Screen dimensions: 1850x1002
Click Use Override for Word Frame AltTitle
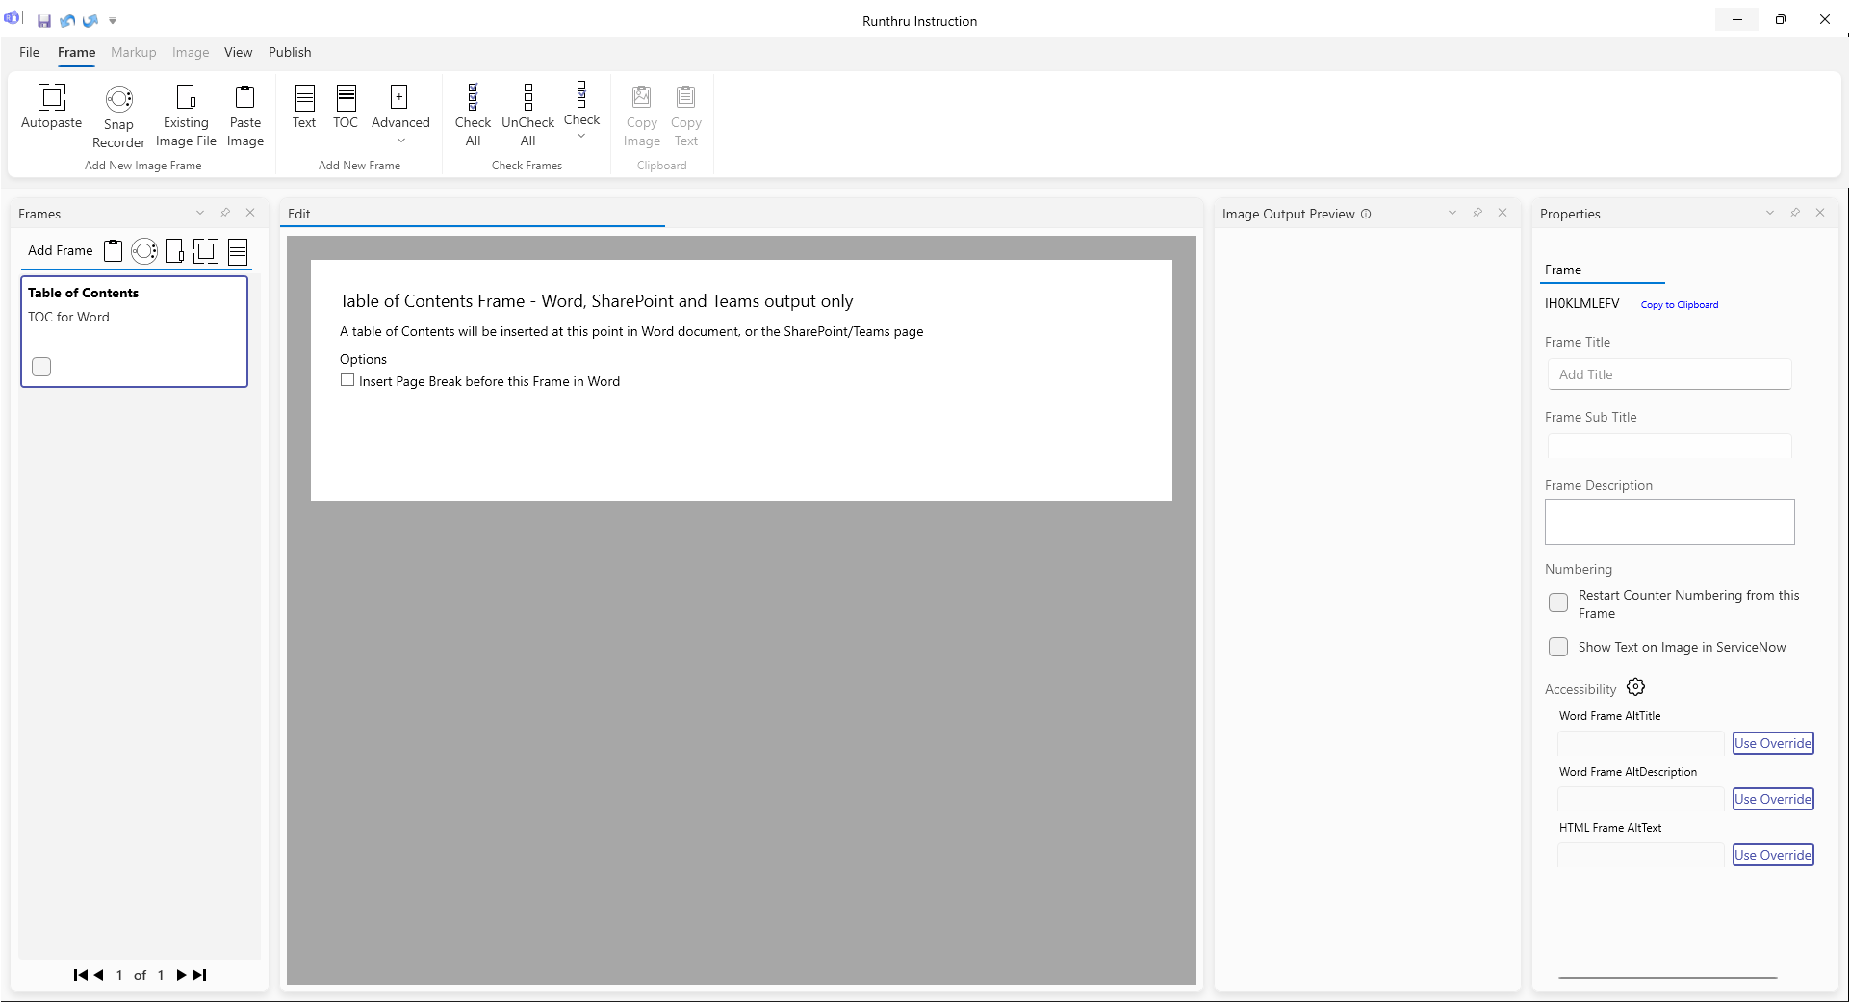[1772, 744]
